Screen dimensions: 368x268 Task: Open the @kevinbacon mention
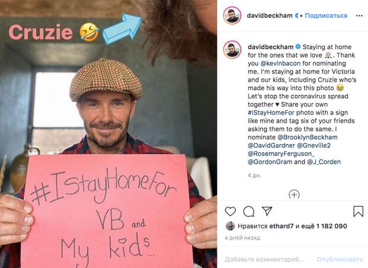(281, 63)
